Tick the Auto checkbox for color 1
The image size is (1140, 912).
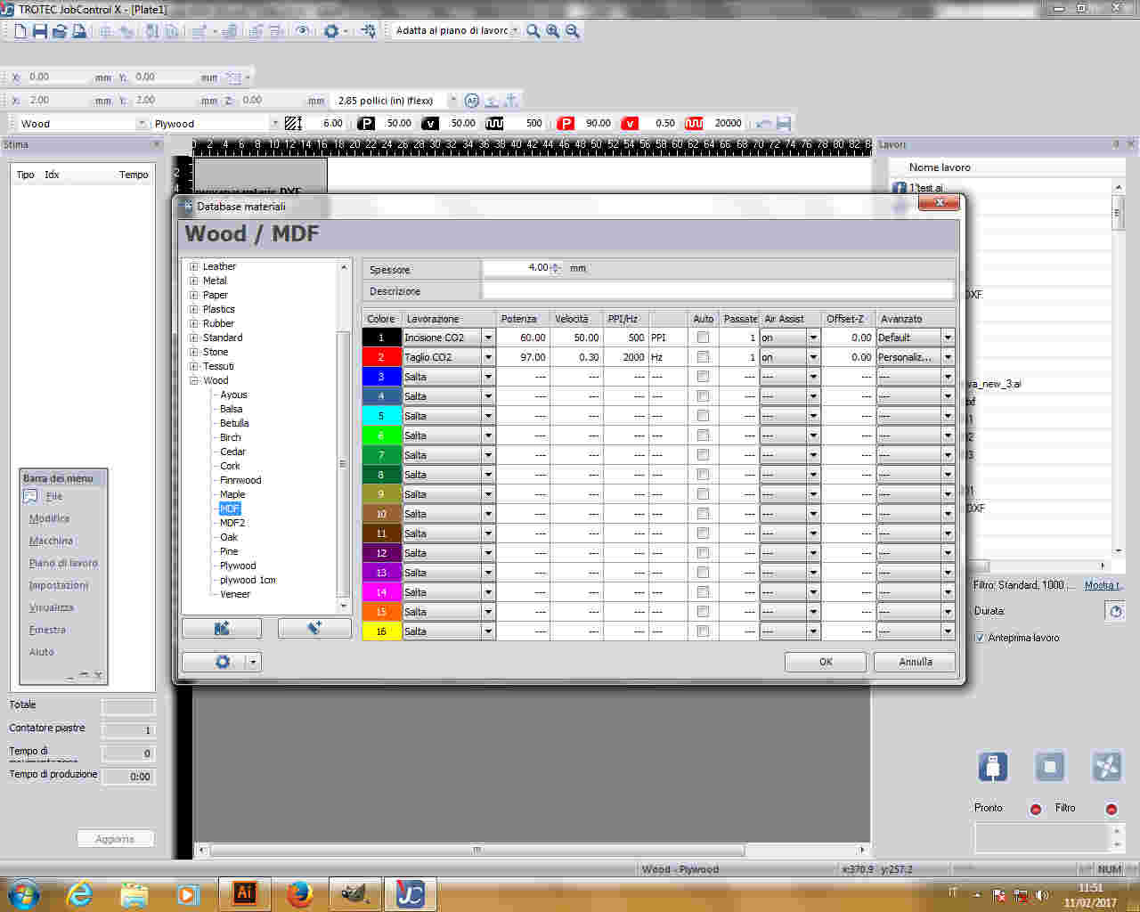point(703,338)
